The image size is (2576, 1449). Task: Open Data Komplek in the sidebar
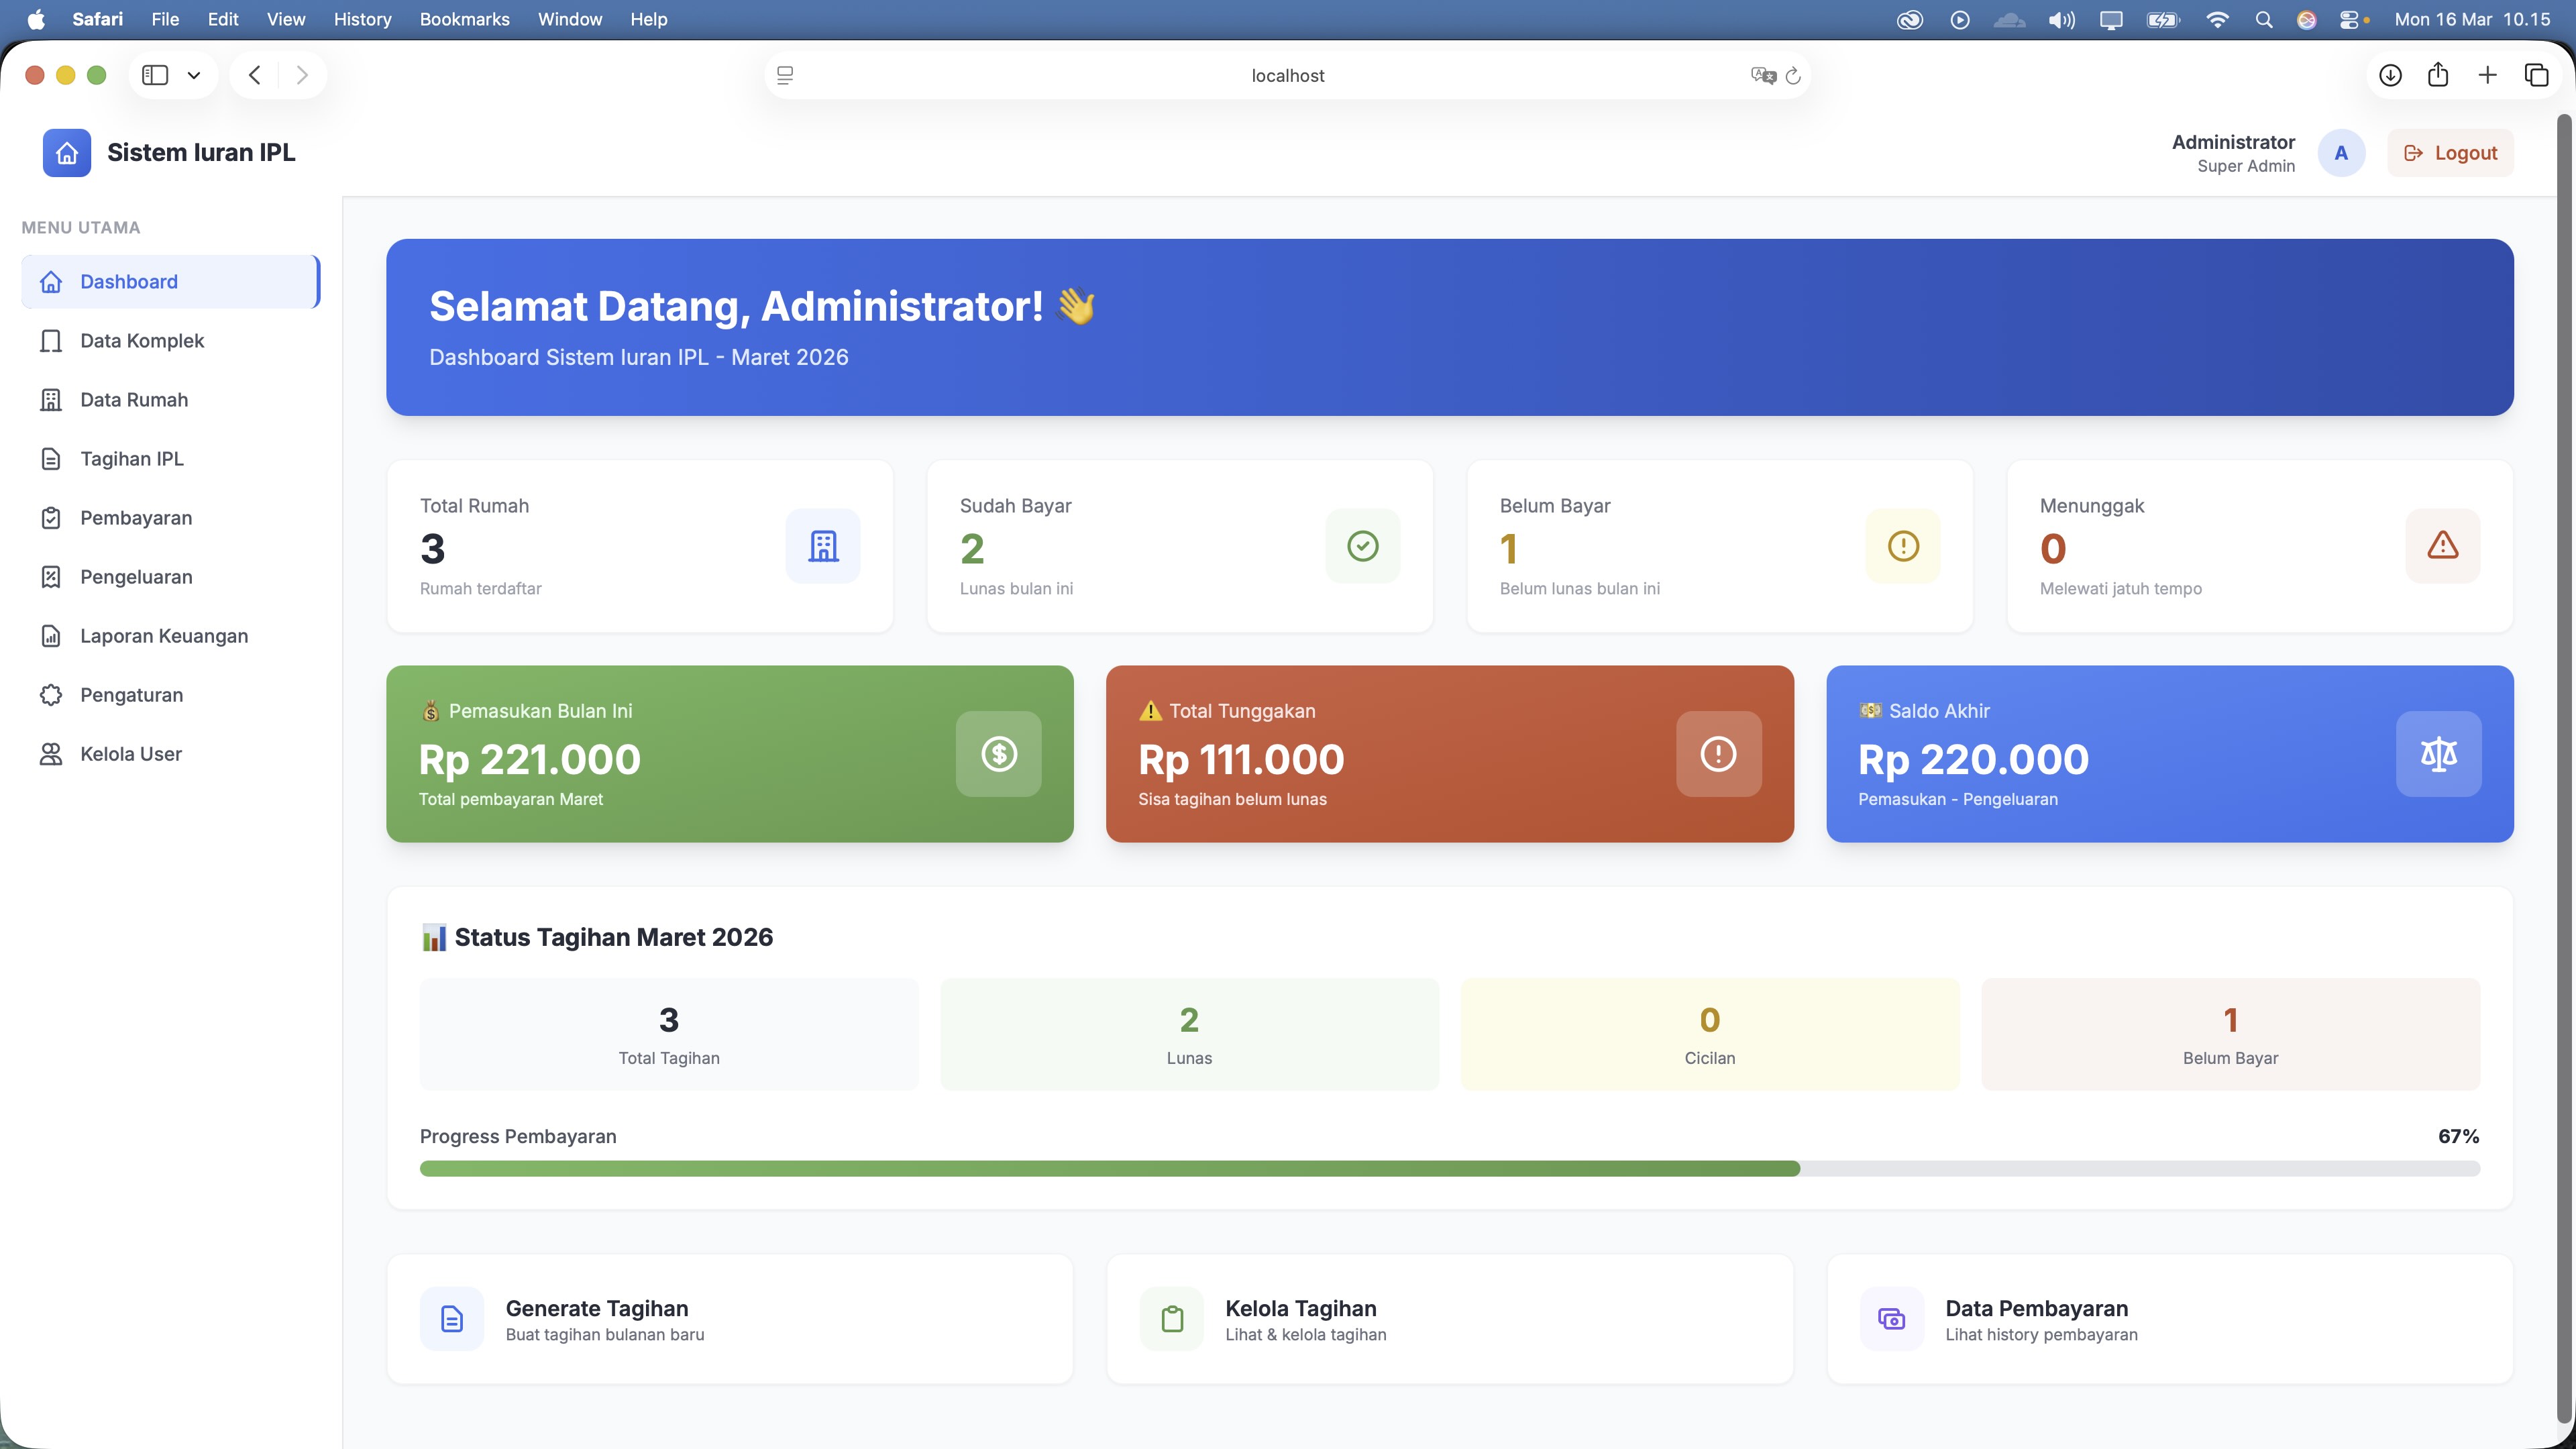[171, 341]
